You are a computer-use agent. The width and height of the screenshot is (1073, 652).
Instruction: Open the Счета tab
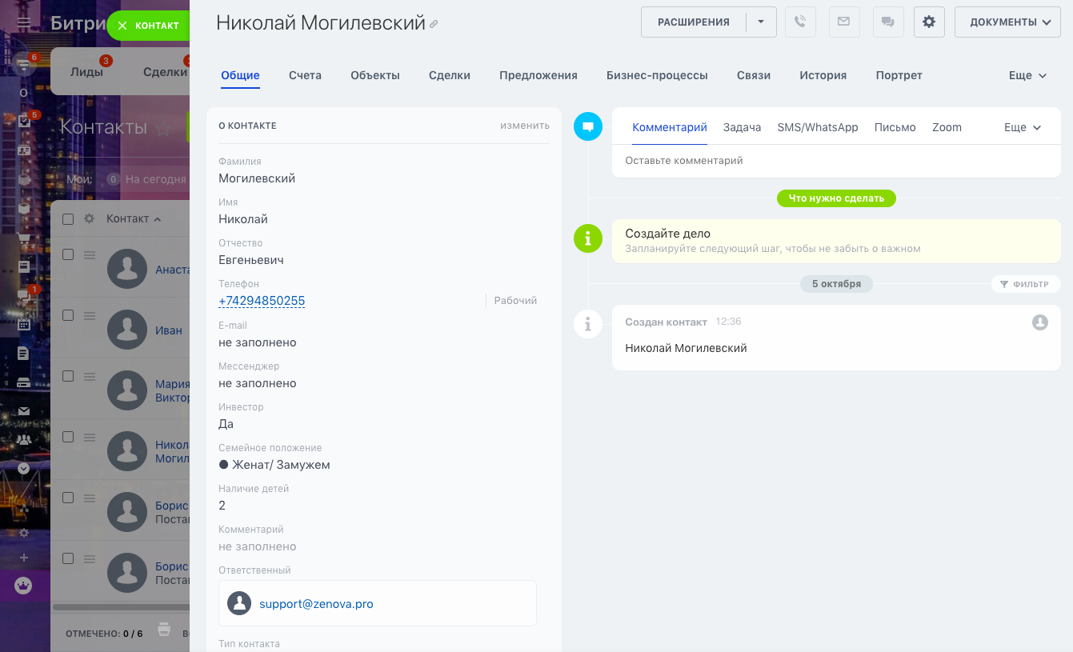(305, 75)
